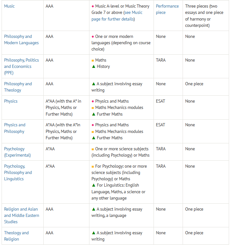Open the Performance piece link
The width and height of the screenshot is (230, 245).
167,9
